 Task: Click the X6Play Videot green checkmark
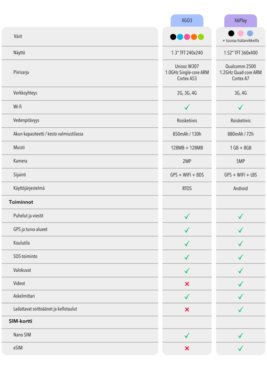(240, 284)
